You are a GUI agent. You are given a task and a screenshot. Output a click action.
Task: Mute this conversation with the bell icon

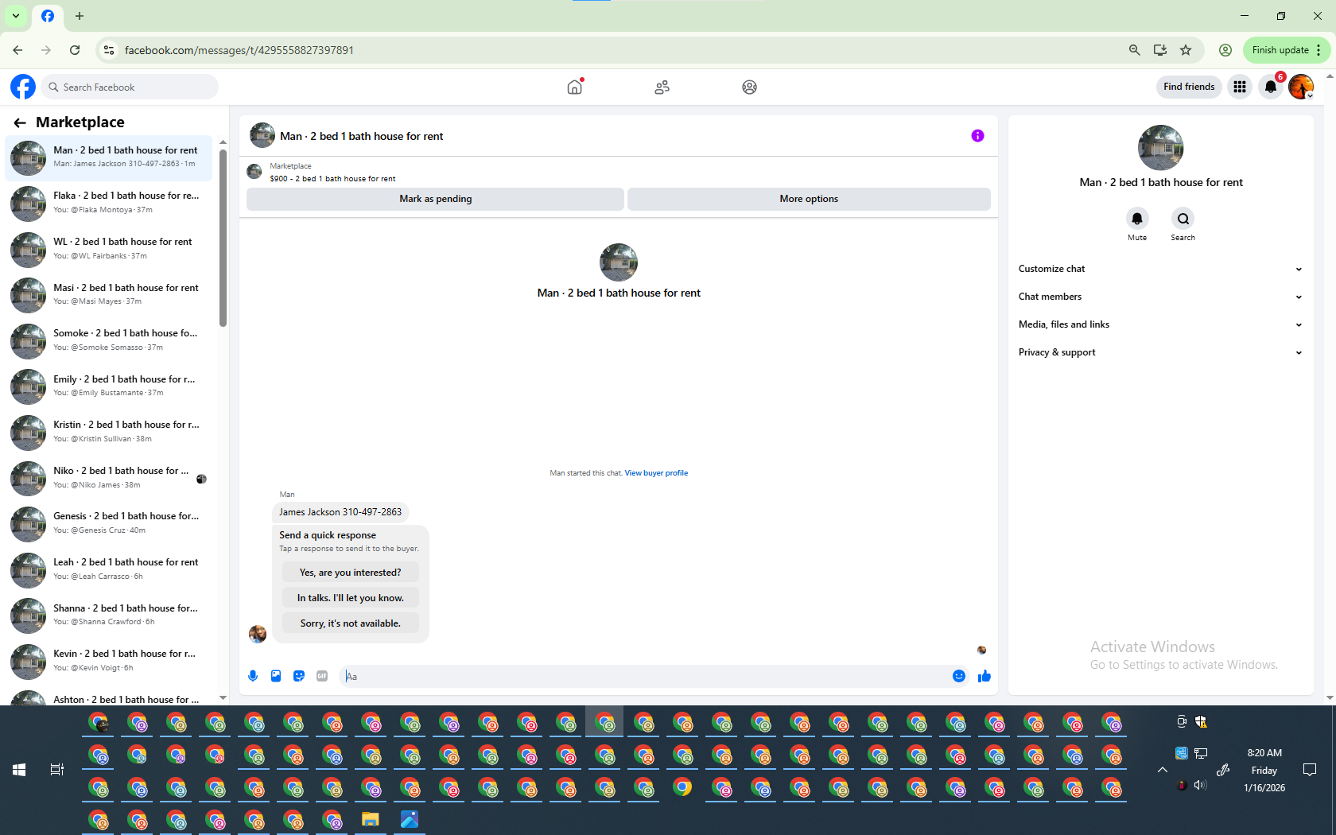pos(1137,219)
